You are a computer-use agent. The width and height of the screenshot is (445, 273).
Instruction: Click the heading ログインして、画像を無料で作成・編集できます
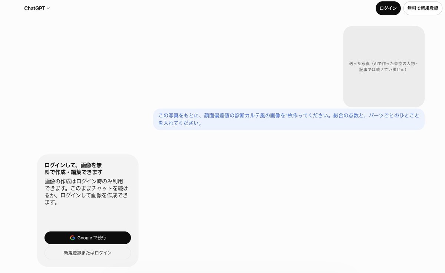click(73, 169)
